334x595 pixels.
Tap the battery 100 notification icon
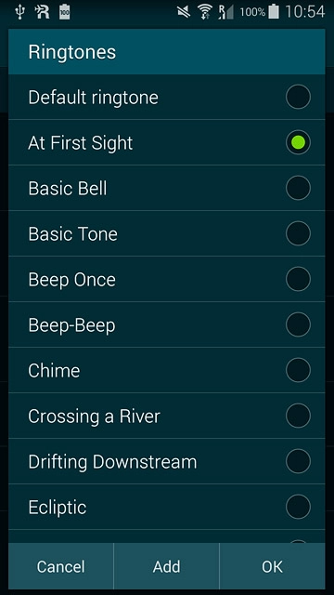coord(64,12)
